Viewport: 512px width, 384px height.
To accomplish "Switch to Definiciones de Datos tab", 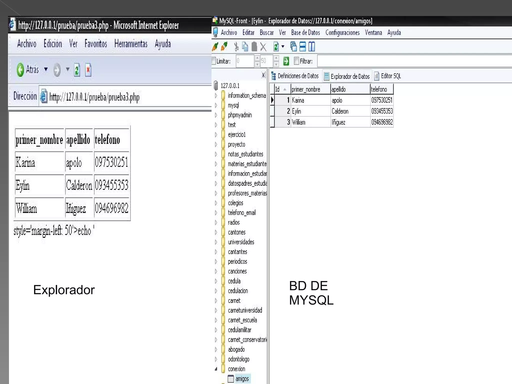I will point(295,76).
